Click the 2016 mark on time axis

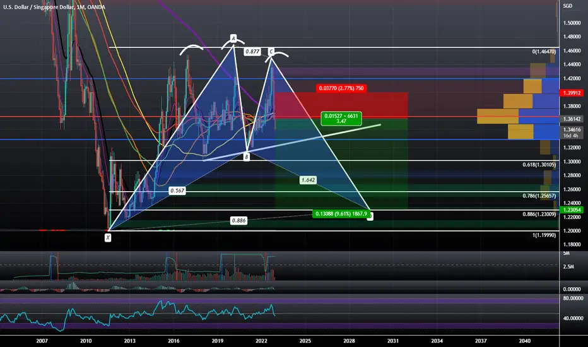[173, 341]
